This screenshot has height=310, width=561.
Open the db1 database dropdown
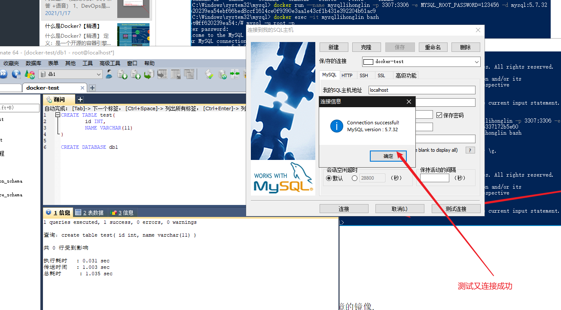(x=70, y=74)
